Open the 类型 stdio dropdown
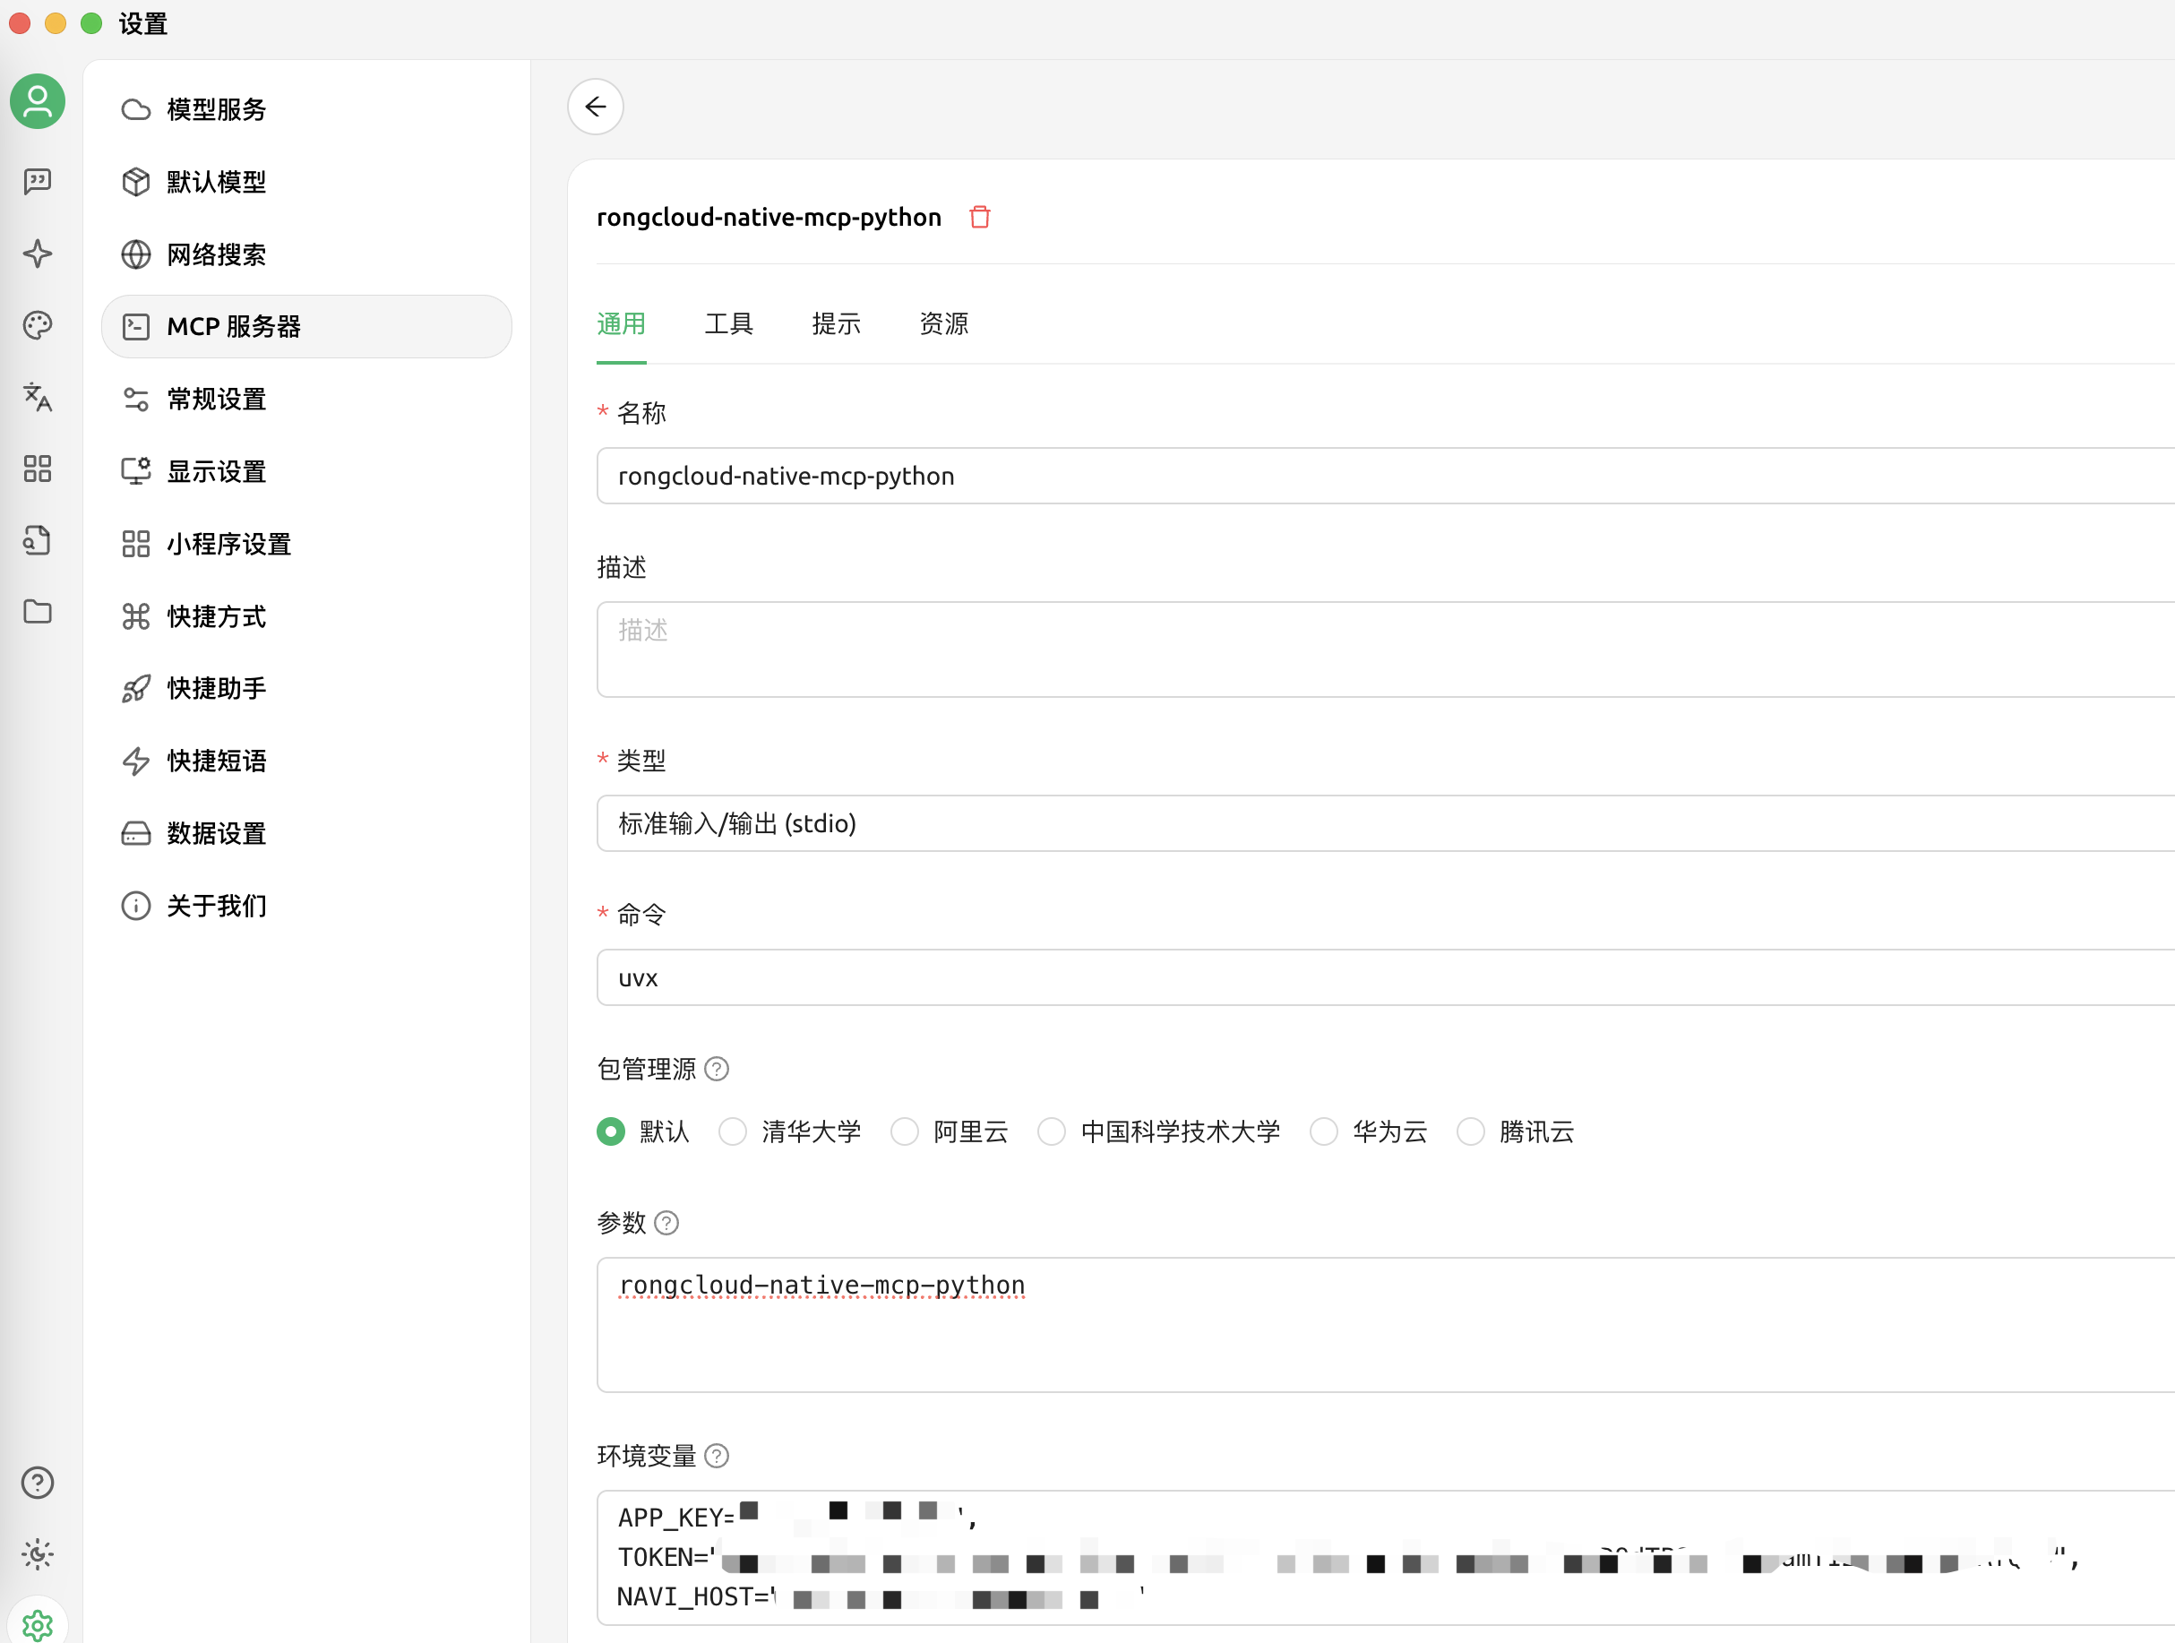2175x1643 pixels. pyautogui.click(x=1377, y=823)
